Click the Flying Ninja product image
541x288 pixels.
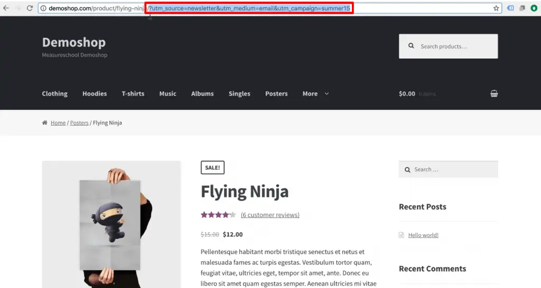click(111, 224)
